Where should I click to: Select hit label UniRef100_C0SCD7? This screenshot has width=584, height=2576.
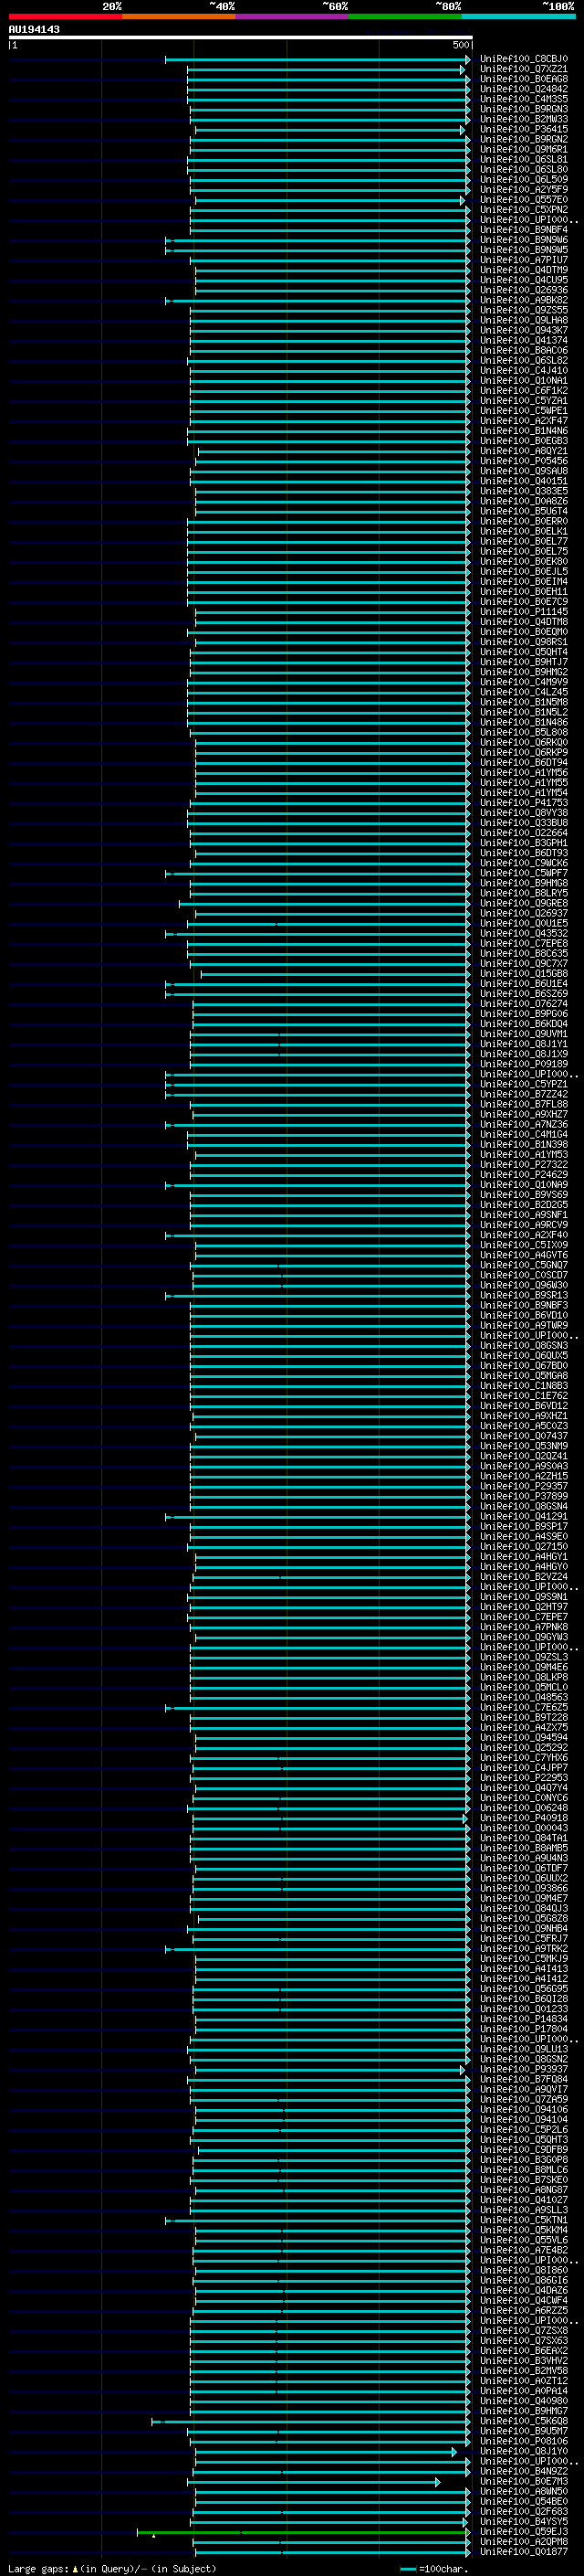click(x=523, y=1275)
